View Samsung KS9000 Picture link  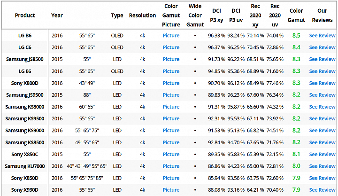click(x=171, y=130)
